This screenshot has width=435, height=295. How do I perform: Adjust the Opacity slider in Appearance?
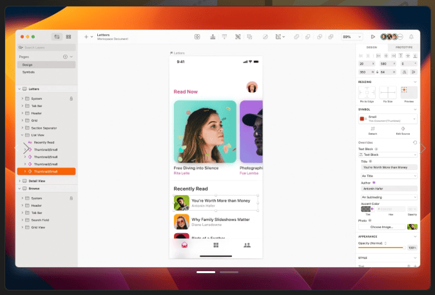tap(382, 247)
